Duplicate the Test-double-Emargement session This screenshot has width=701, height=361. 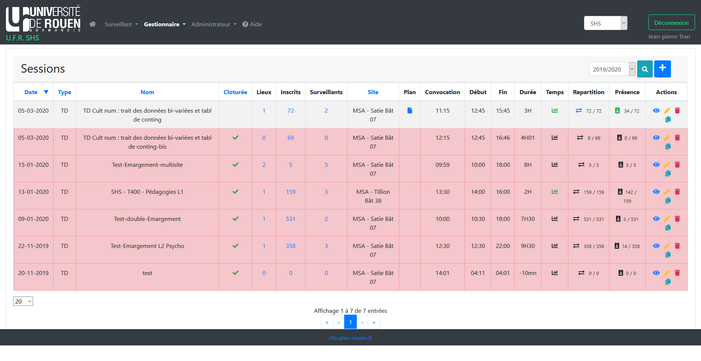pos(668,228)
